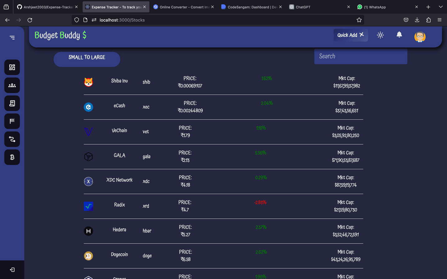Bookmark page with the star icon
The width and height of the screenshot is (447, 279).
pos(359,20)
